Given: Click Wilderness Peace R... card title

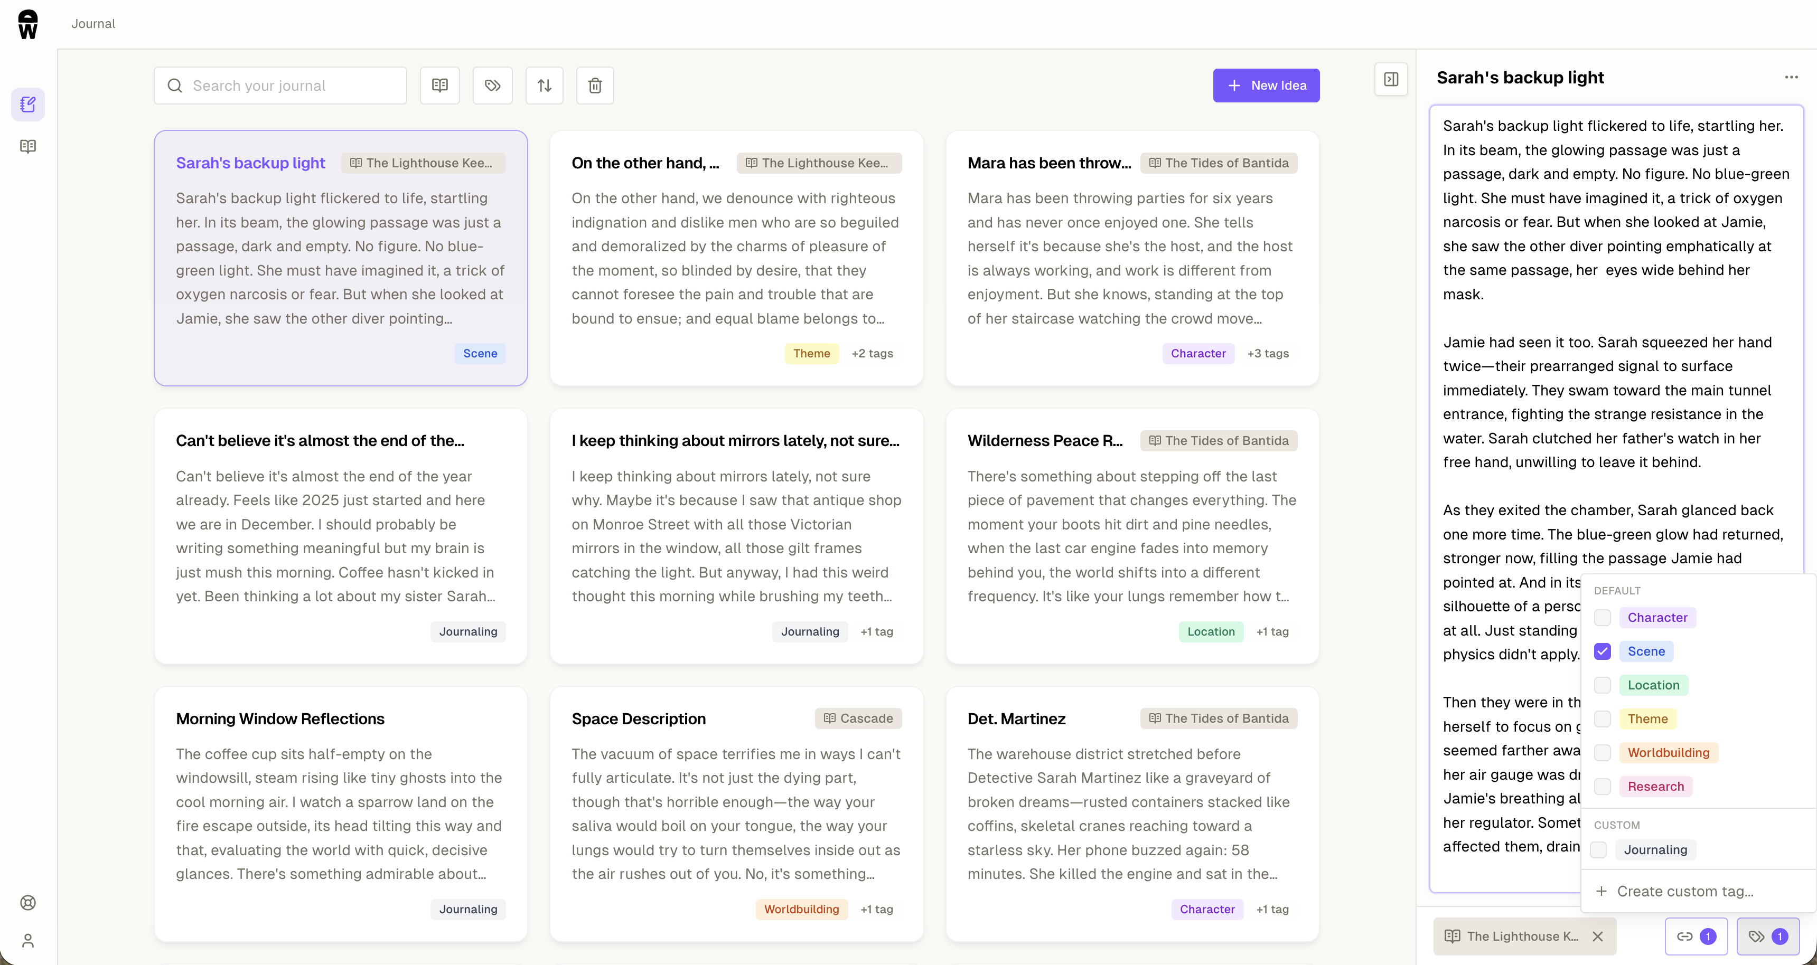Looking at the screenshot, I should click(x=1045, y=441).
